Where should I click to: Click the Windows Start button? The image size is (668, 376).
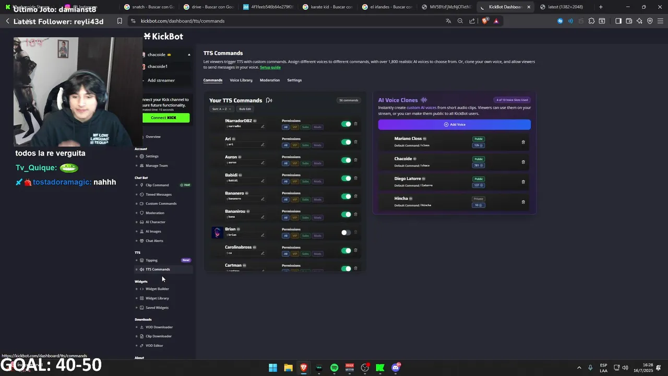(x=273, y=368)
